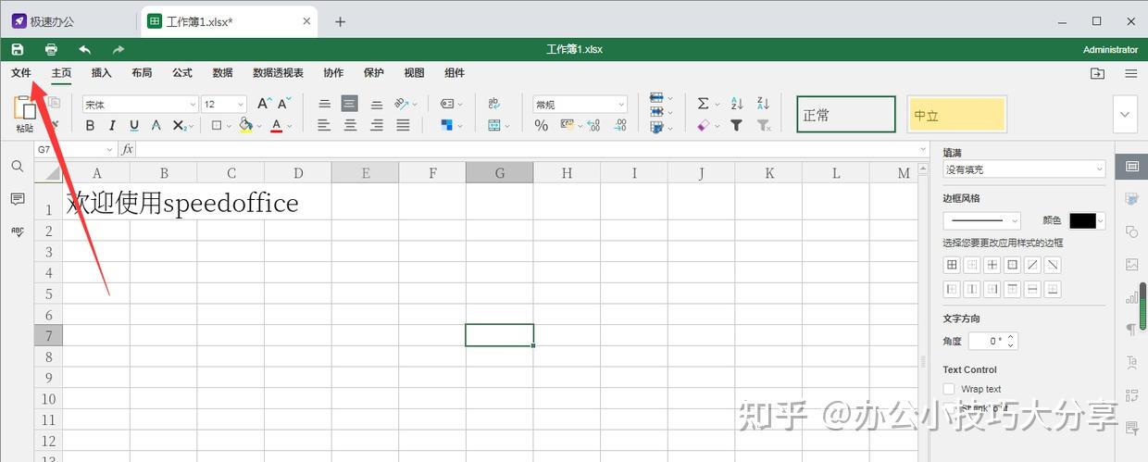
Task: Open the AutoSum dropdown arrow
Action: point(718,104)
